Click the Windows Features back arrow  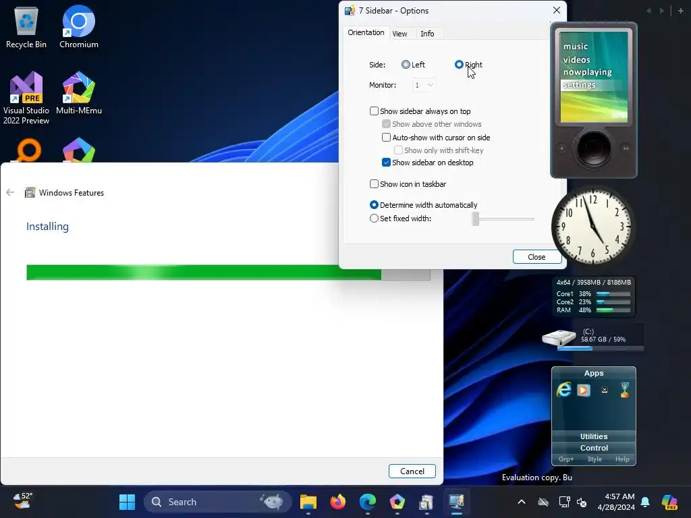click(x=10, y=192)
